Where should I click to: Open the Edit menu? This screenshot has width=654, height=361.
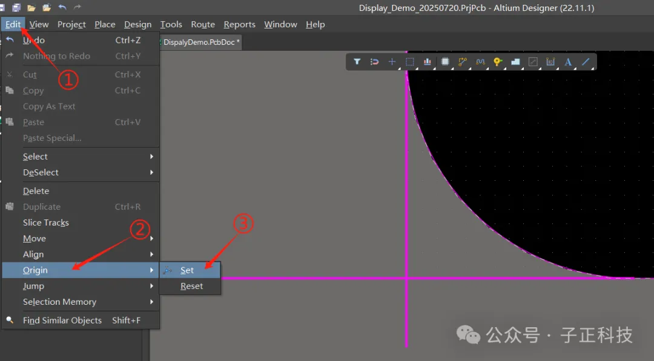click(13, 25)
